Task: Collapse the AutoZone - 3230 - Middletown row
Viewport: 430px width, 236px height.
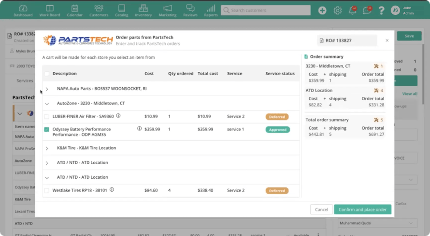Action: point(47,104)
